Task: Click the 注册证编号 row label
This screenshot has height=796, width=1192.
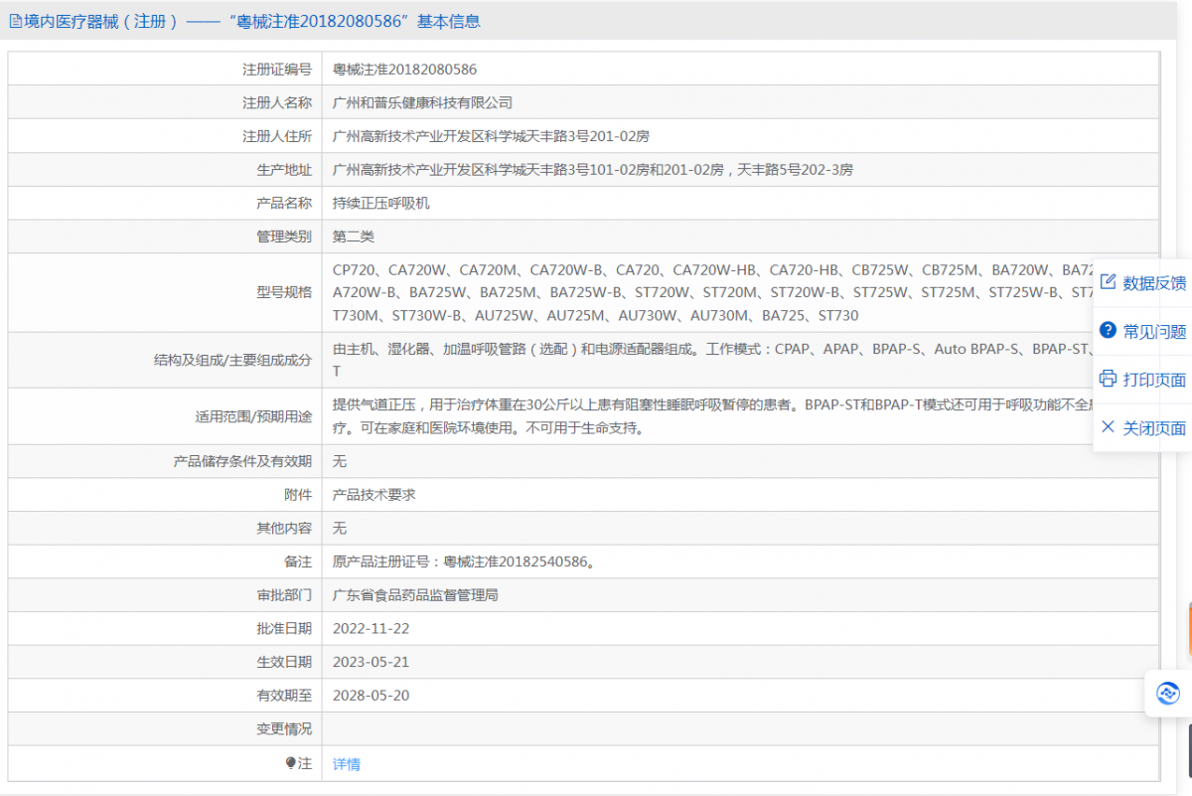Action: click(277, 70)
